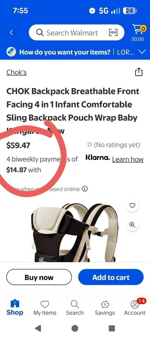This screenshot has height=338, width=150.
Task: Share this product via share icon
Action: coord(139,72)
